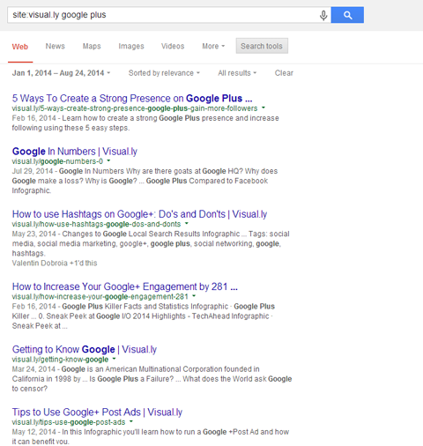Image resolution: width=423 pixels, height=446 pixels.
Task: Expand arrow next to 5-ways-create-strong-presence URL
Action: point(263,108)
